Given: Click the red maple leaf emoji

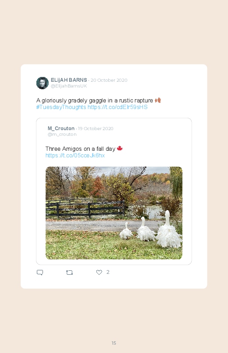Looking at the screenshot, I should coord(120,148).
